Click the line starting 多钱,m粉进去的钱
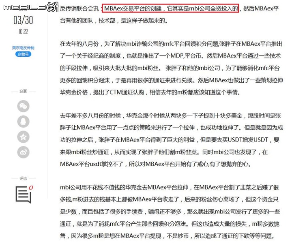292x246 pixels. [x=169, y=199]
